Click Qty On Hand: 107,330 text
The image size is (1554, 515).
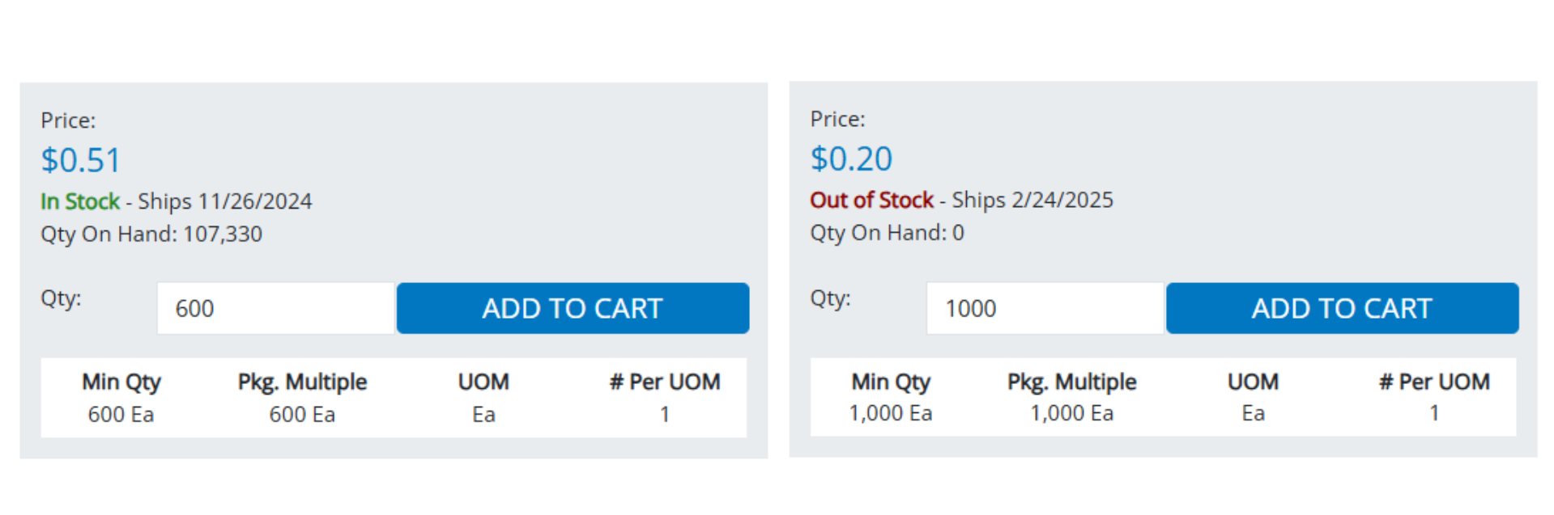coord(151,234)
